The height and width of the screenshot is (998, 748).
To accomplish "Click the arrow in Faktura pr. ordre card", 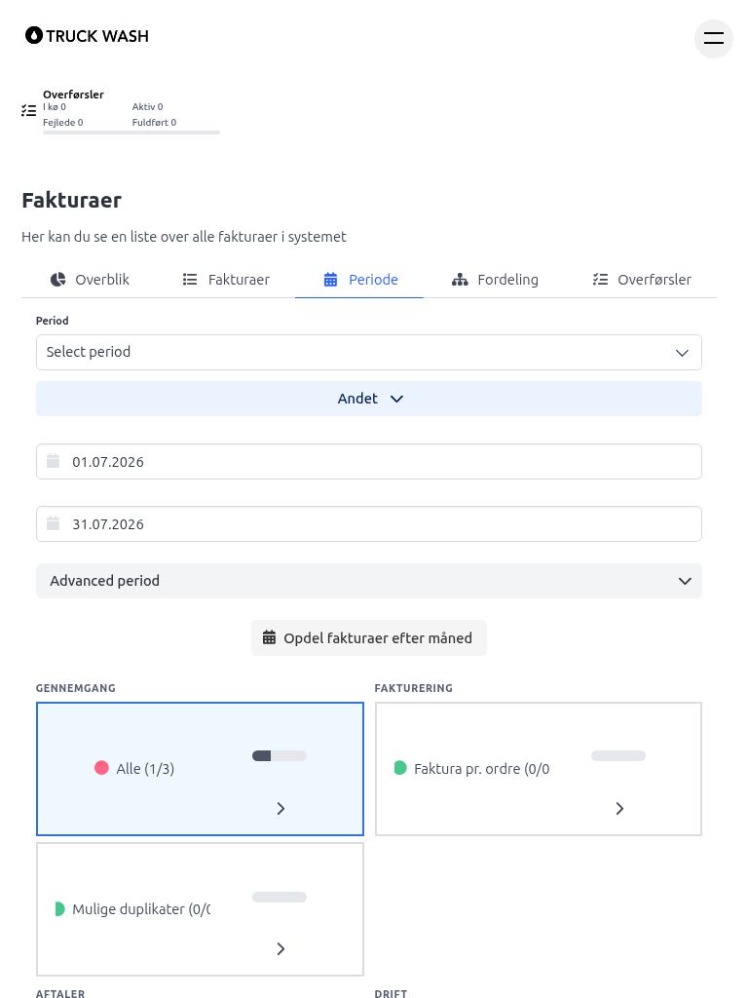I will pyautogui.click(x=619, y=808).
